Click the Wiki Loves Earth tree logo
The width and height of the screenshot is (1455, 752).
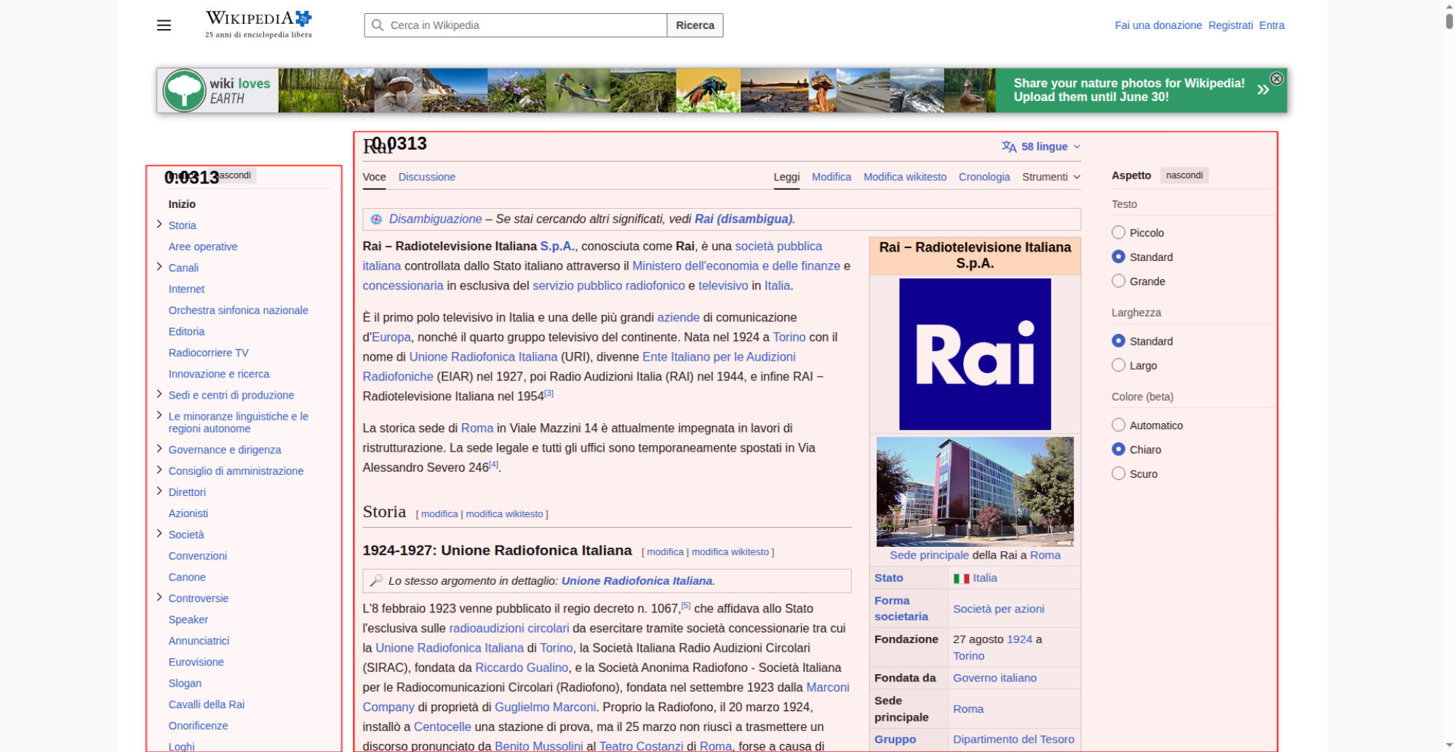[184, 90]
